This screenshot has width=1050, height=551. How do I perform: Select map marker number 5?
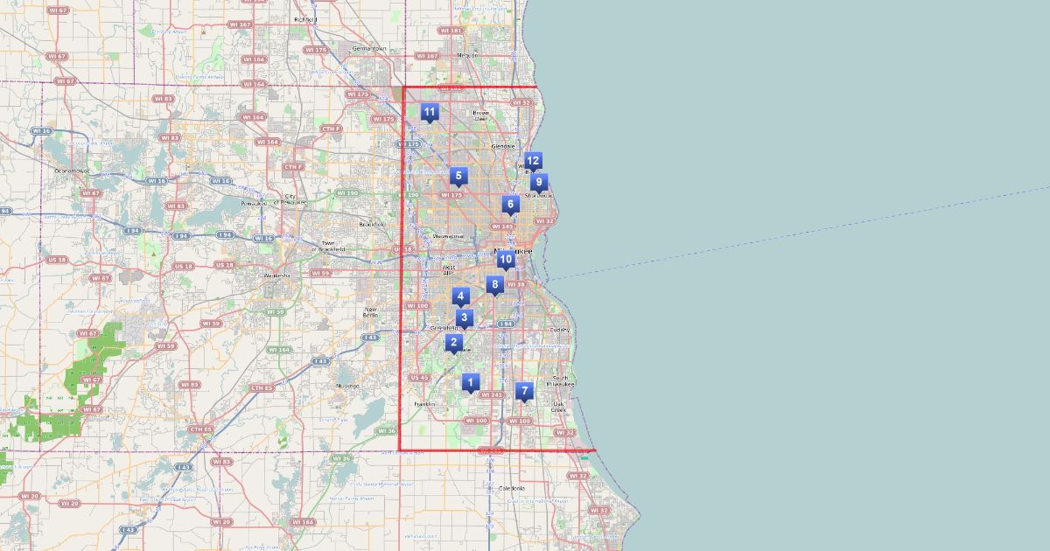458,177
